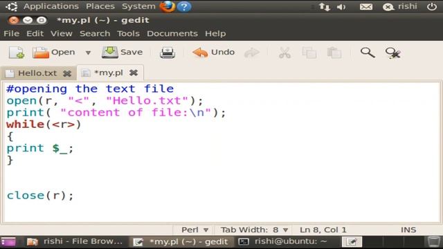The image size is (443, 249).
Task: Click the power shutdown icon
Action: point(432,6)
